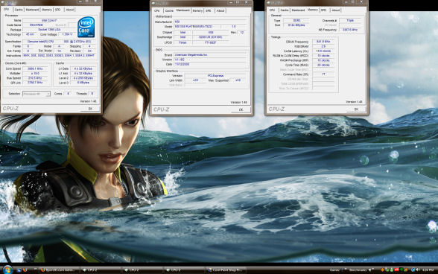Select the About tab in the left CPU-Z window
Viewport: 438px width, 274px height.
click(69, 10)
